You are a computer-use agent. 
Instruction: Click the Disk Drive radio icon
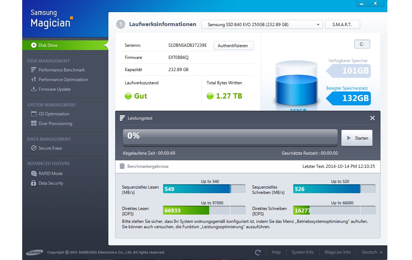click(34, 45)
